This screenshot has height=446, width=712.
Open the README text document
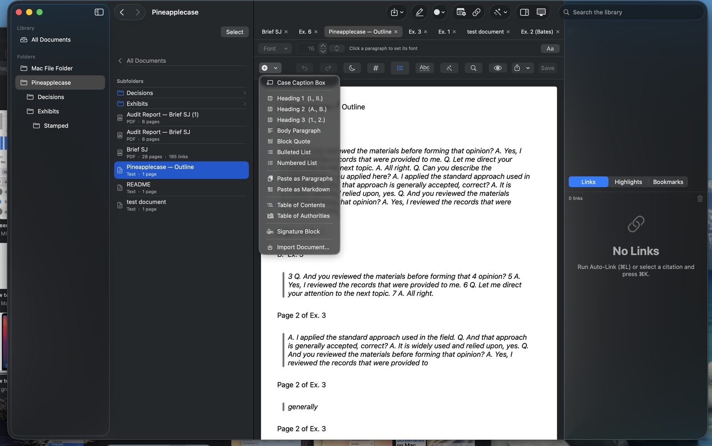182,187
